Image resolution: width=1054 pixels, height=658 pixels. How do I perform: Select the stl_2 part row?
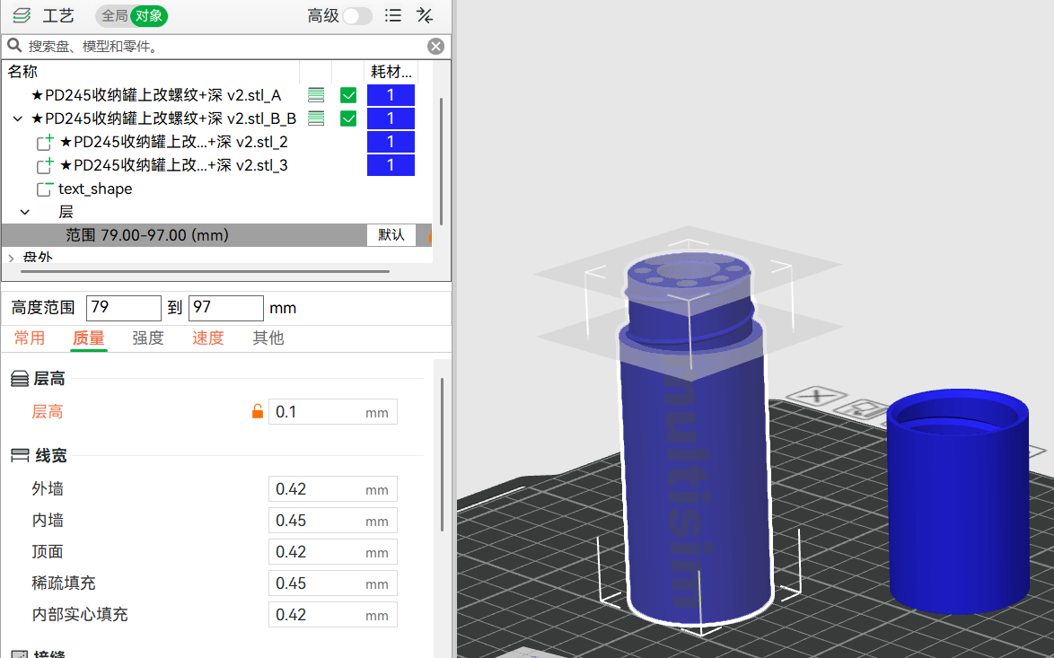173,142
